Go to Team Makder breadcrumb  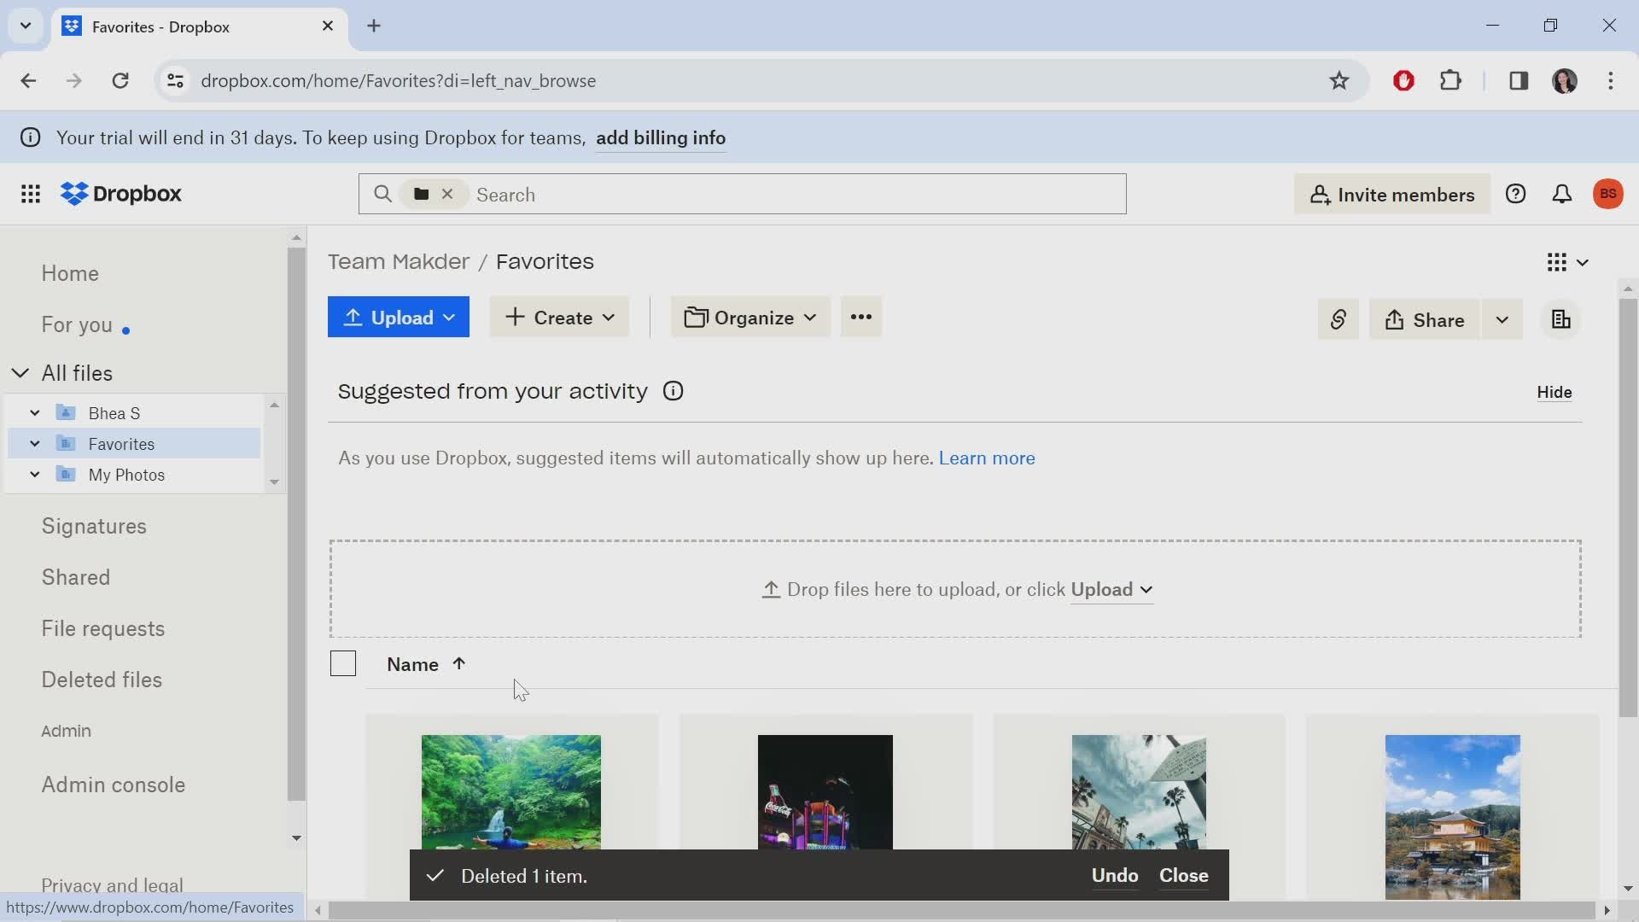[399, 262]
